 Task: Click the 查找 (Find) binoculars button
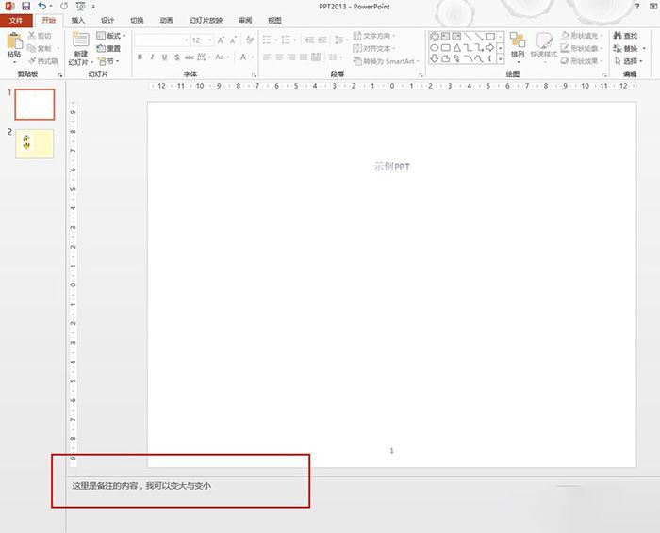click(625, 36)
